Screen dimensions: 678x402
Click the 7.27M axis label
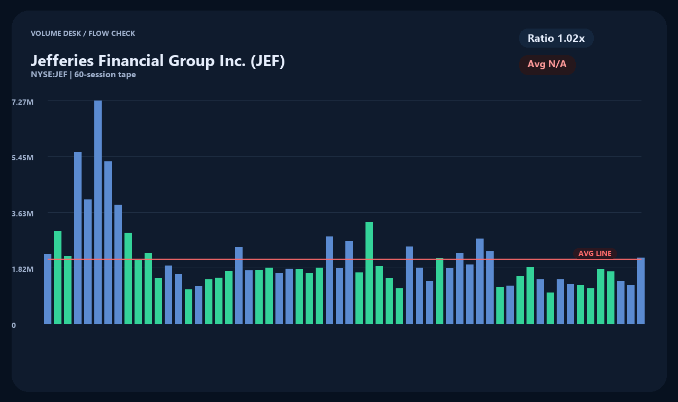coord(23,102)
